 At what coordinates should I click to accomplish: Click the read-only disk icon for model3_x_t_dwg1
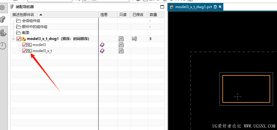click(121, 39)
